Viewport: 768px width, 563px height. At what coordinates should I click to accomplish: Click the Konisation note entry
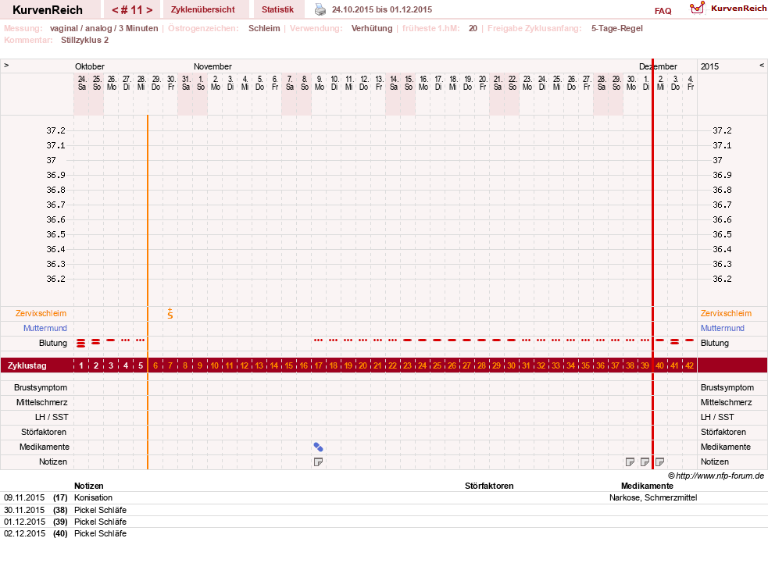(93, 498)
